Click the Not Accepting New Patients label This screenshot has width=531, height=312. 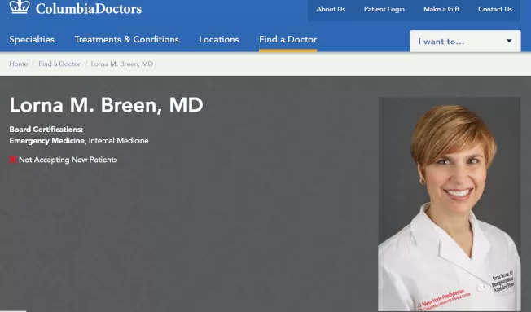(x=68, y=160)
